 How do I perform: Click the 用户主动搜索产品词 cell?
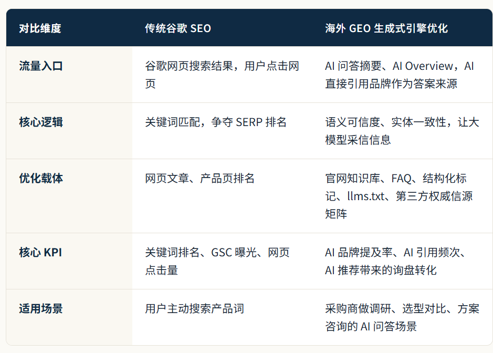point(194,309)
